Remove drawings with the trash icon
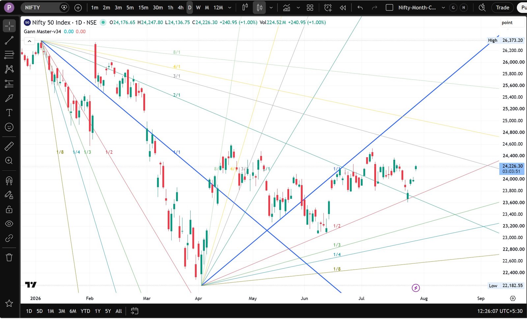The height and width of the screenshot is (319, 527). (9, 257)
